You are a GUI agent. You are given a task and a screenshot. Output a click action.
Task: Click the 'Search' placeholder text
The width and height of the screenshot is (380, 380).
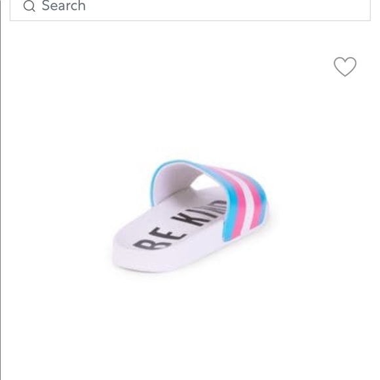tap(64, 6)
